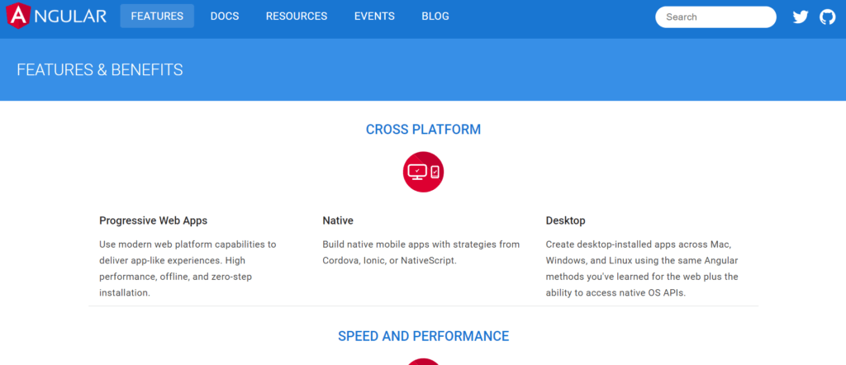Click the Progressive Web Apps heading
The image size is (846, 365).
(153, 220)
